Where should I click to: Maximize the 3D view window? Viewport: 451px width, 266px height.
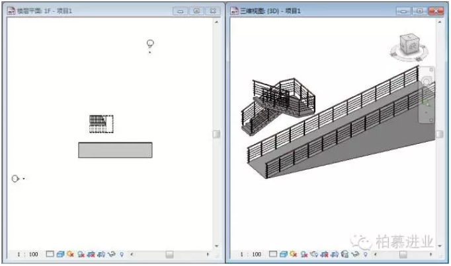(x=420, y=11)
